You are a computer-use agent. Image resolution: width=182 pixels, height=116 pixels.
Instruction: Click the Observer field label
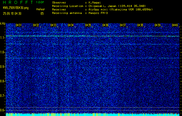(x=59, y=3)
